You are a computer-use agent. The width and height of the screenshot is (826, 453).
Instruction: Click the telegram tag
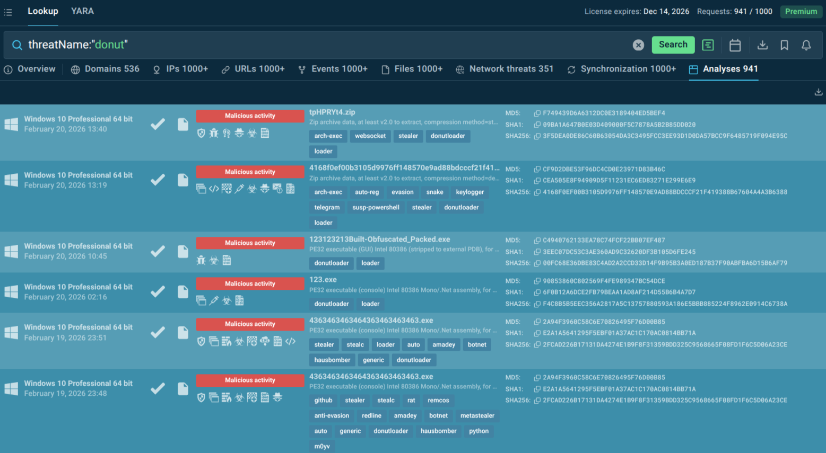pyautogui.click(x=327, y=208)
